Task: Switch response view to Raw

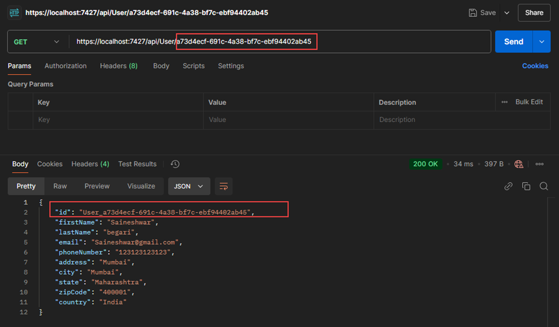Action: pyautogui.click(x=60, y=186)
